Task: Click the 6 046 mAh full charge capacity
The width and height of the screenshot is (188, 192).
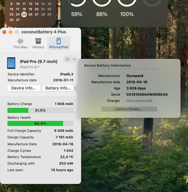Action: 64,131
